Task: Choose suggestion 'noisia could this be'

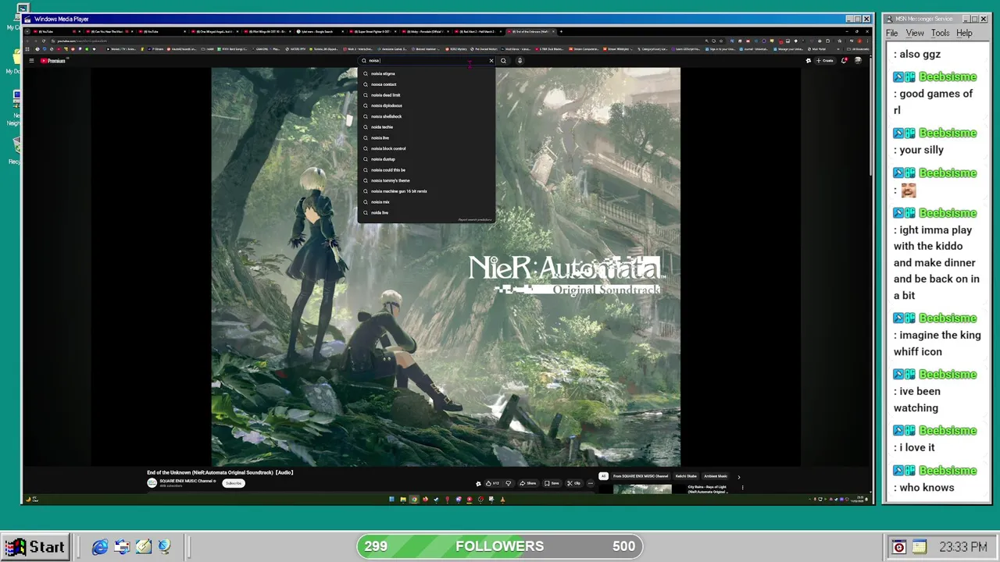Action: 426,170
